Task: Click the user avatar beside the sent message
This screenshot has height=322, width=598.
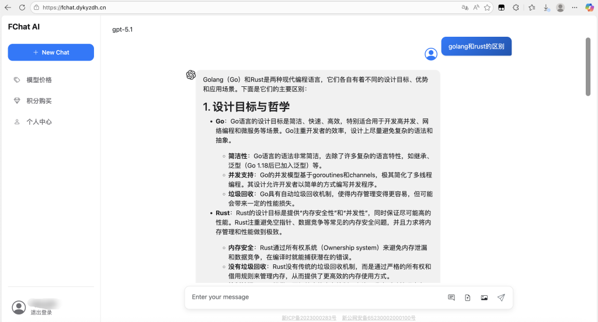Action: (x=431, y=54)
